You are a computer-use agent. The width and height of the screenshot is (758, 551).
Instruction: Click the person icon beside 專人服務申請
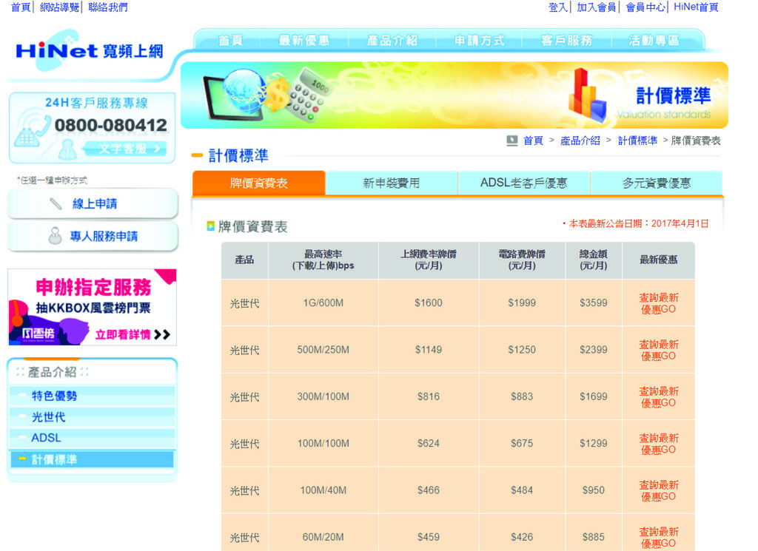coord(55,236)
